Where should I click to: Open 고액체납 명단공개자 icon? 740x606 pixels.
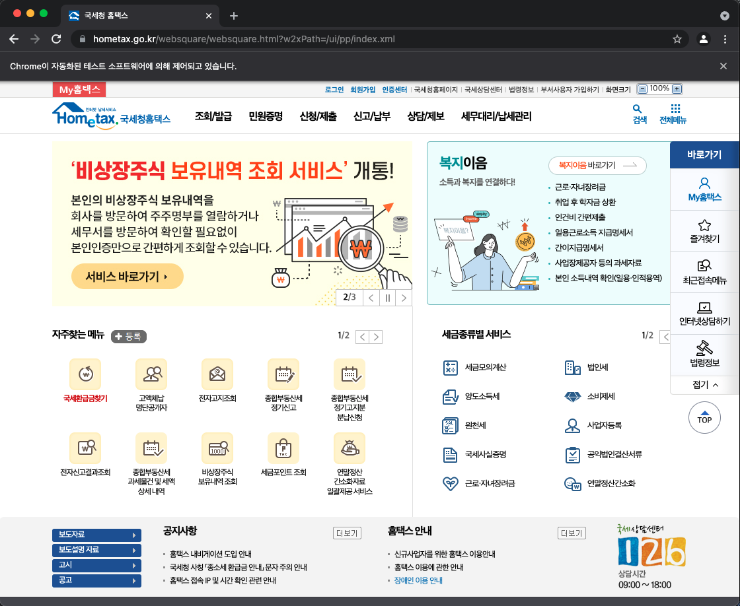(151, 374)
